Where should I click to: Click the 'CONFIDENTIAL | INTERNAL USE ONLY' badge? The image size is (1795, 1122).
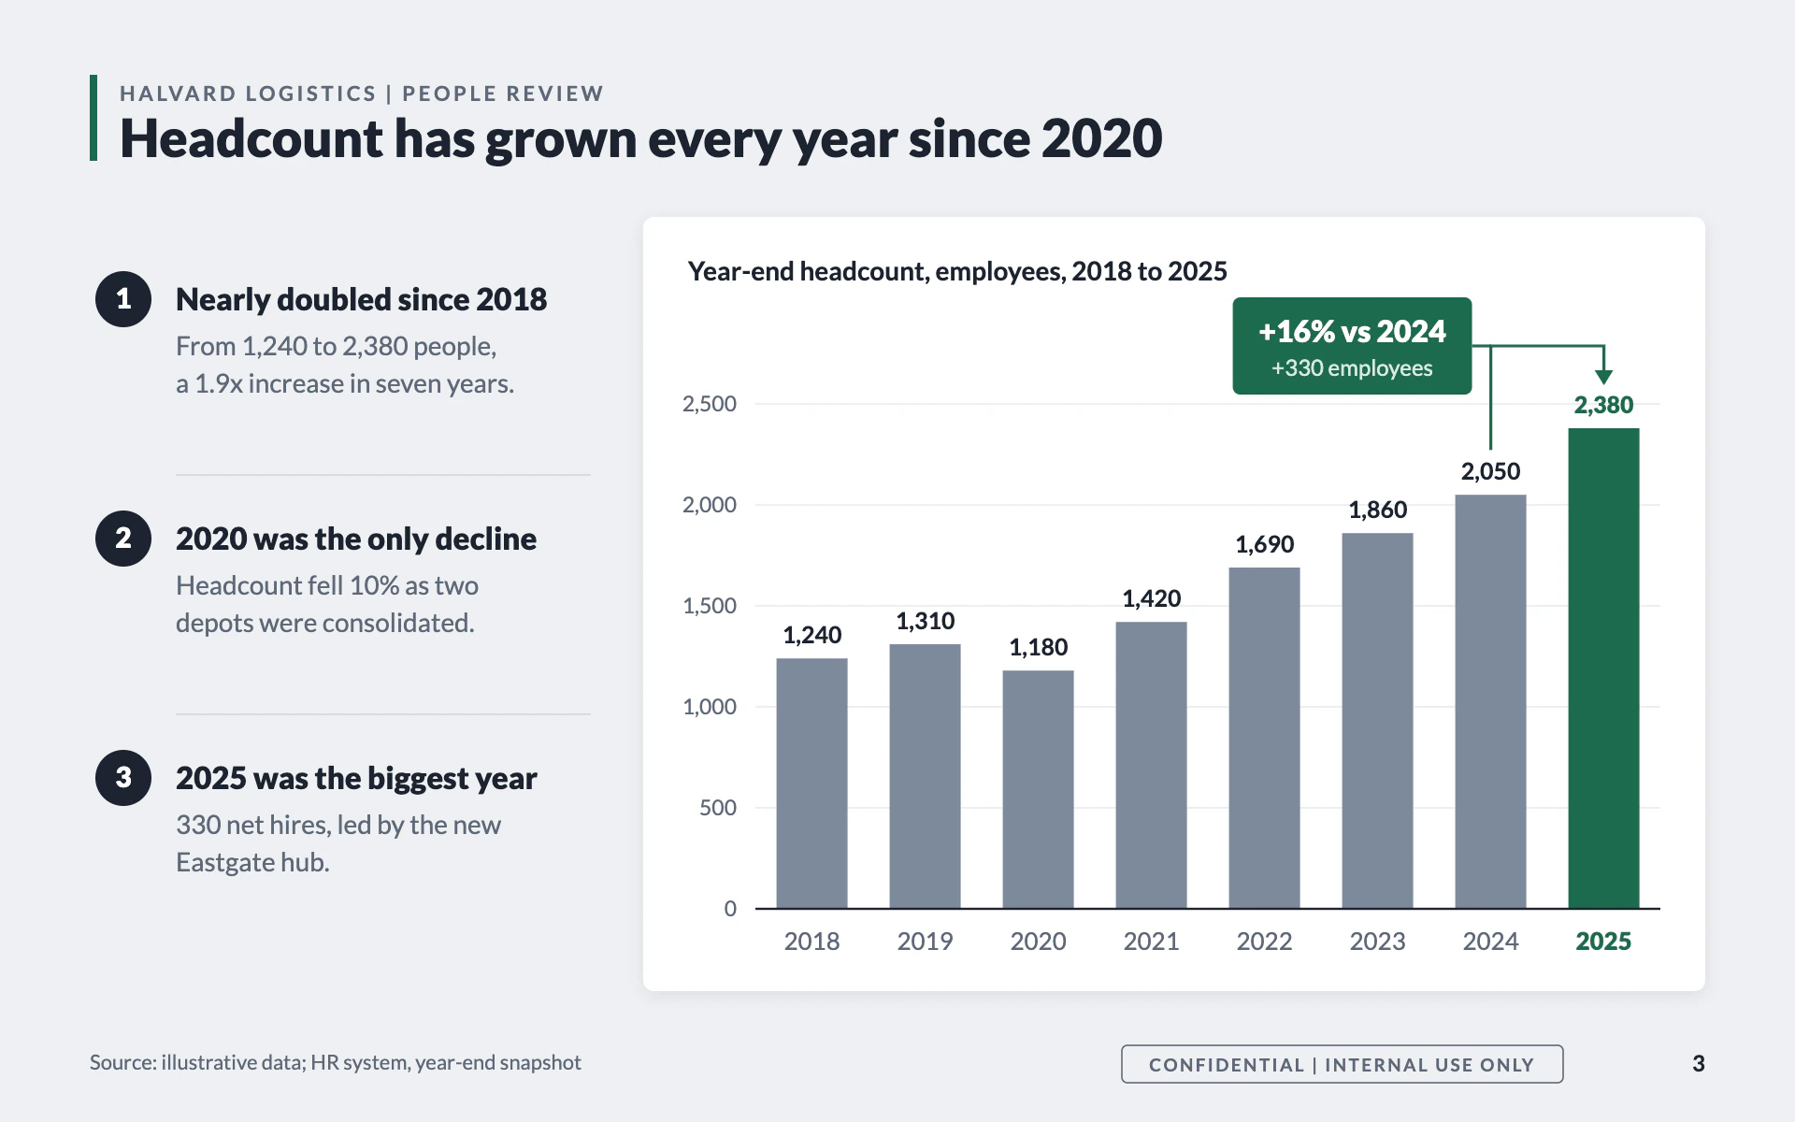(1342, 1064)
